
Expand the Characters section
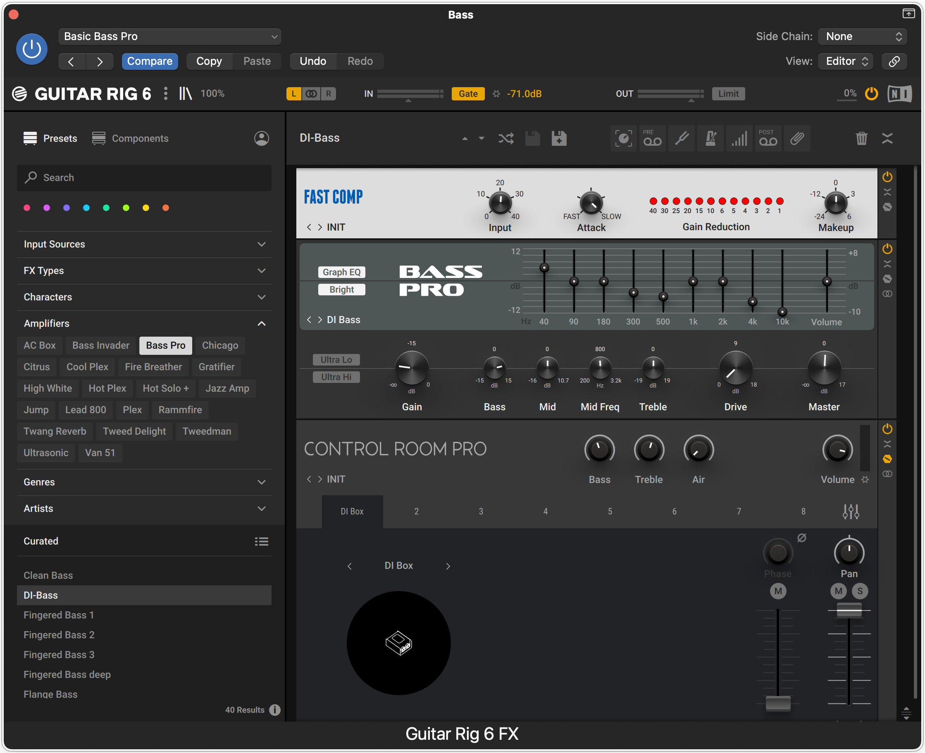pos(144,297)
